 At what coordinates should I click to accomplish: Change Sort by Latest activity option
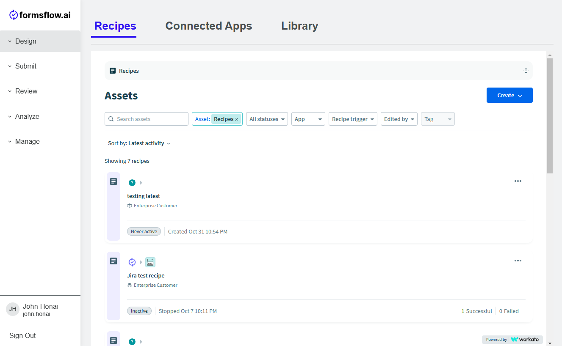[139, 143]
